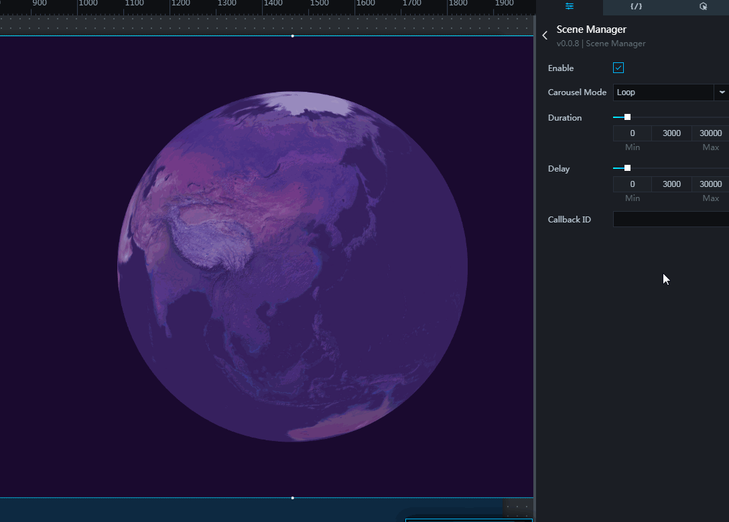Adjust the Duration slider handle
Viewport: 729px width, 522px height.
pyautogui.click(x=627, y=117)
